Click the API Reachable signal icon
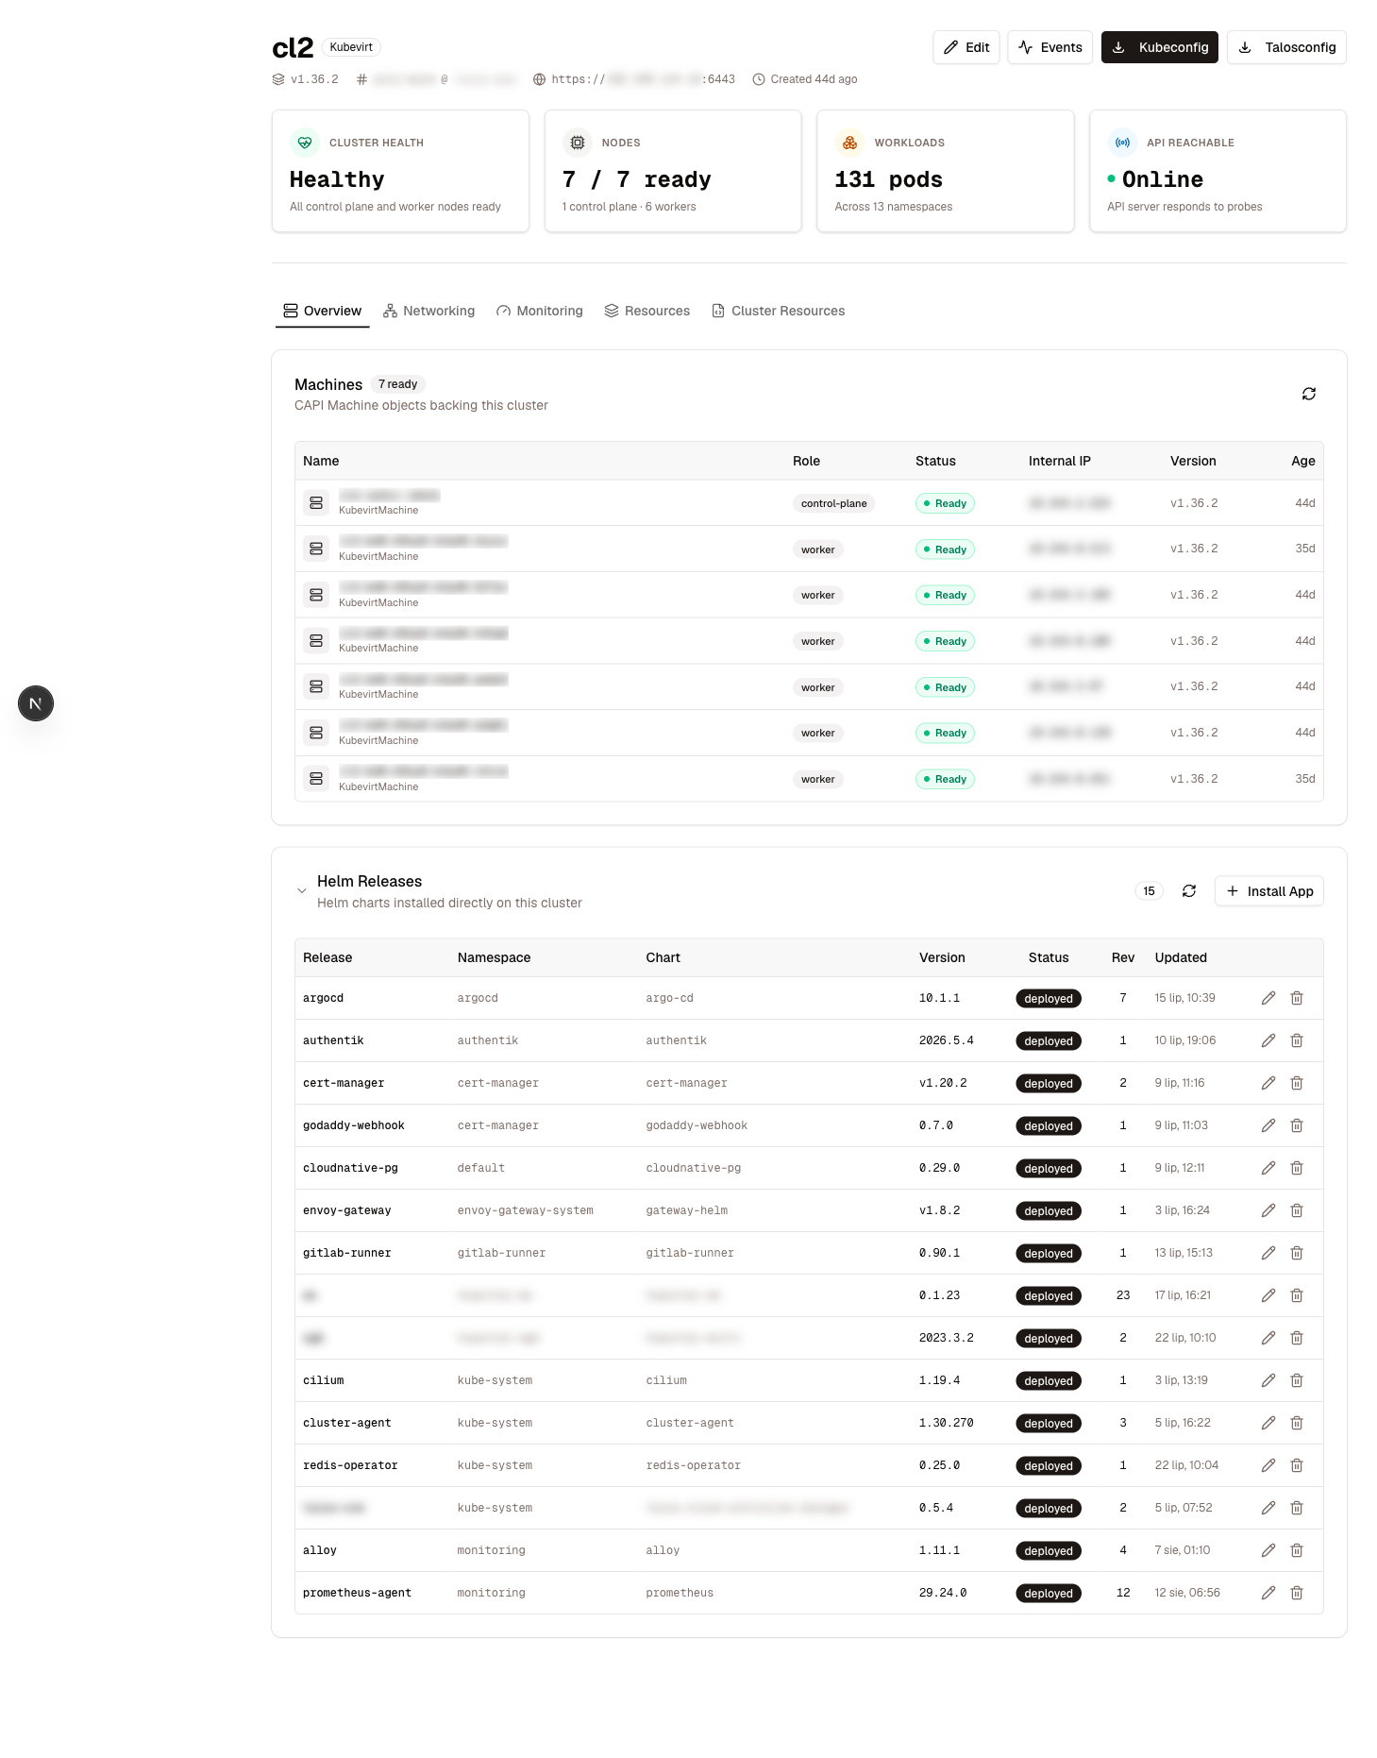The width and height of the screenshot is (1377, 1758). [x=1122, y=143]
